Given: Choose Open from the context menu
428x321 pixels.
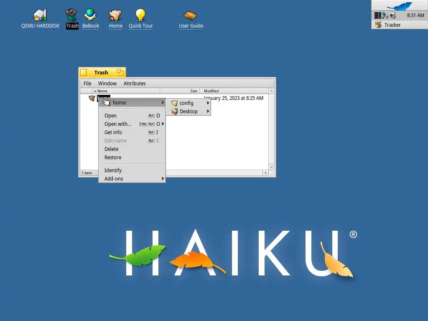Looking at the screenshot, I should [x=132, y=115].
